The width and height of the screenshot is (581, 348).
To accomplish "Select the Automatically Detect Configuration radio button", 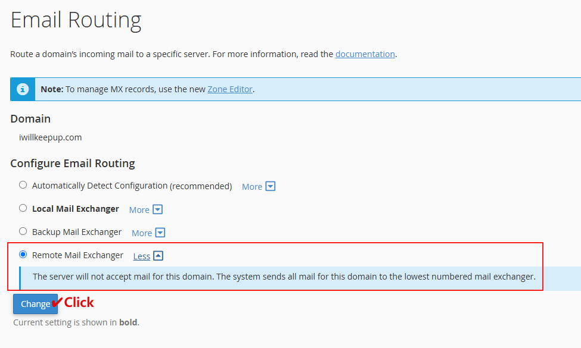I will click(23, 185).
